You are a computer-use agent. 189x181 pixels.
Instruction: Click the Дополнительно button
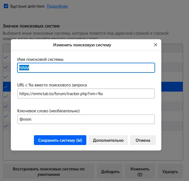pos(108,140)
